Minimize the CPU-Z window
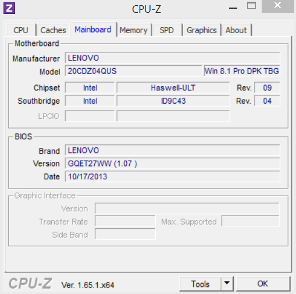 (x=233, y=8)
